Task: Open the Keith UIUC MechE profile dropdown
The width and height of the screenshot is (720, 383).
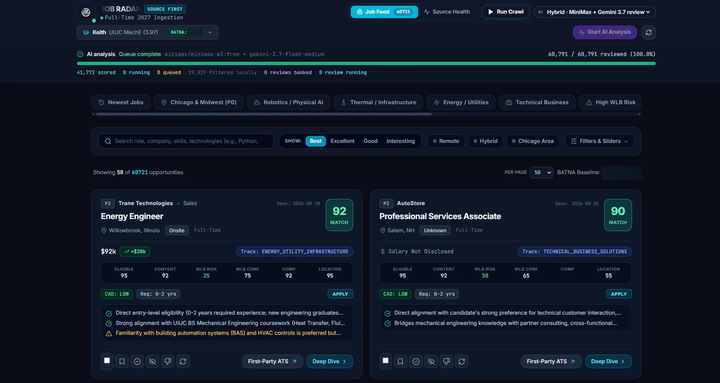Action: (148, 32)
